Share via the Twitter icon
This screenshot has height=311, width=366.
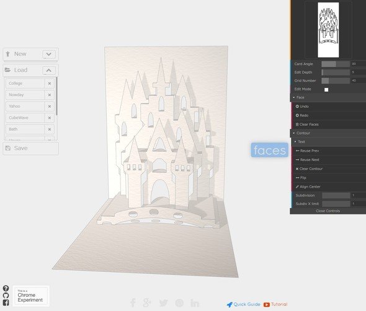(x=163, y=303)
